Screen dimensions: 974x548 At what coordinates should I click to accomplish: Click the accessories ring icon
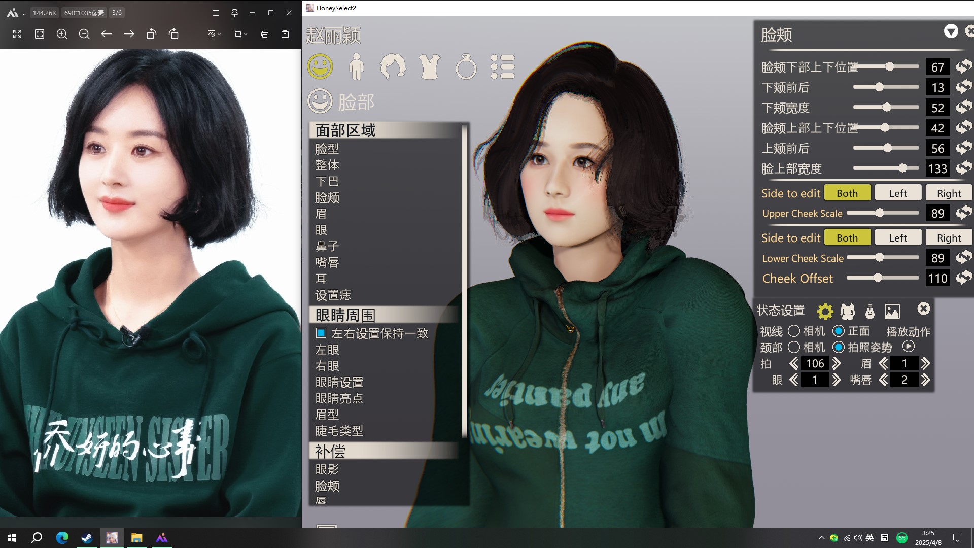tap(466, 66)
